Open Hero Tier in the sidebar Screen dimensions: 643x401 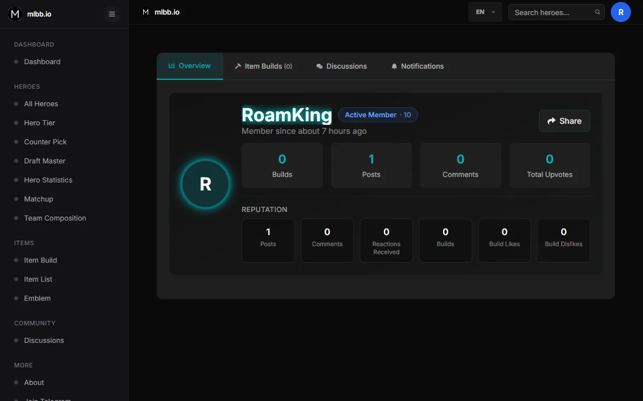[x=40, y=123]
